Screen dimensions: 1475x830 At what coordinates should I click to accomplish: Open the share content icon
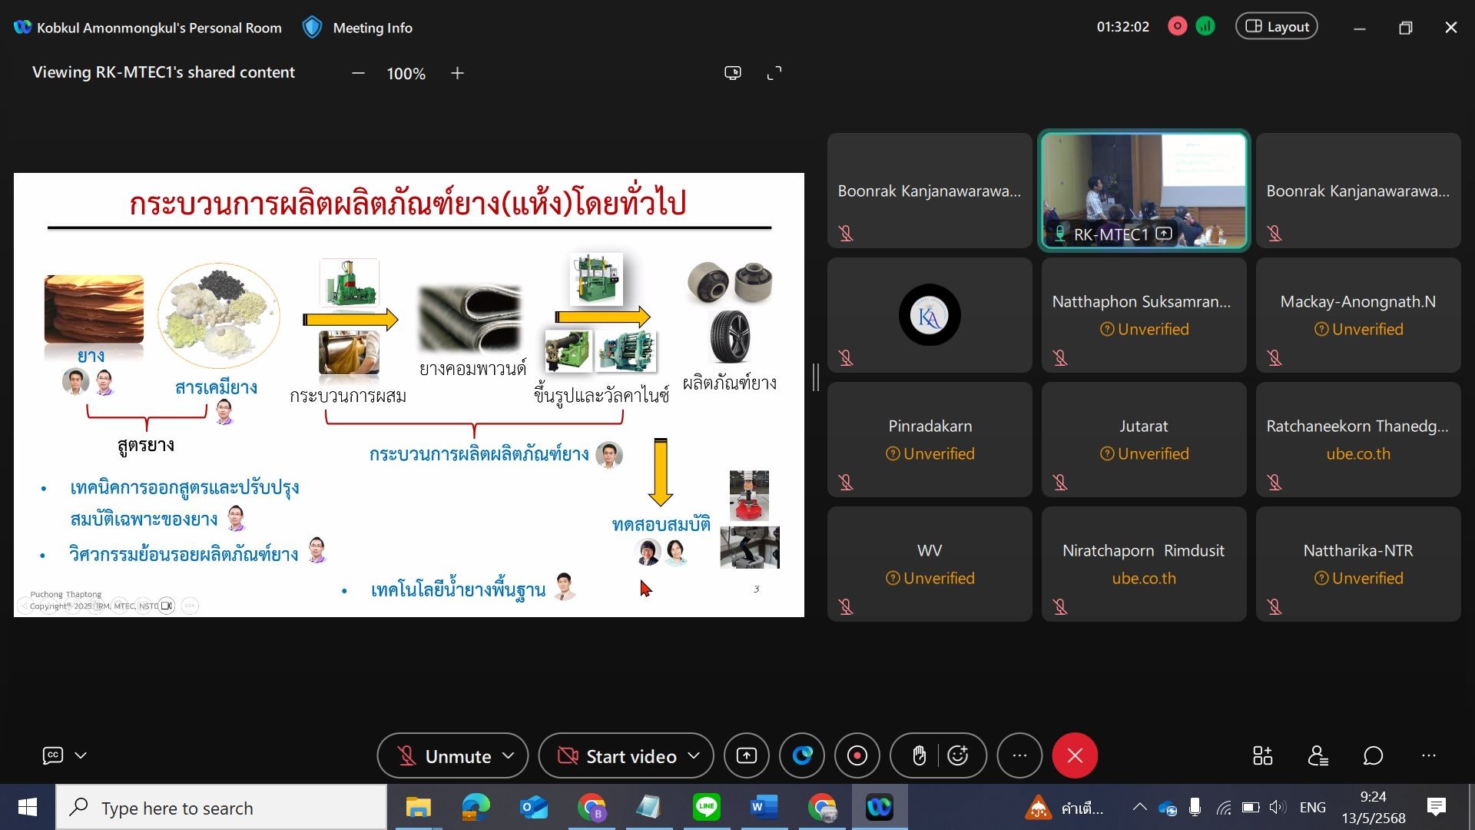tap(746, 756)
